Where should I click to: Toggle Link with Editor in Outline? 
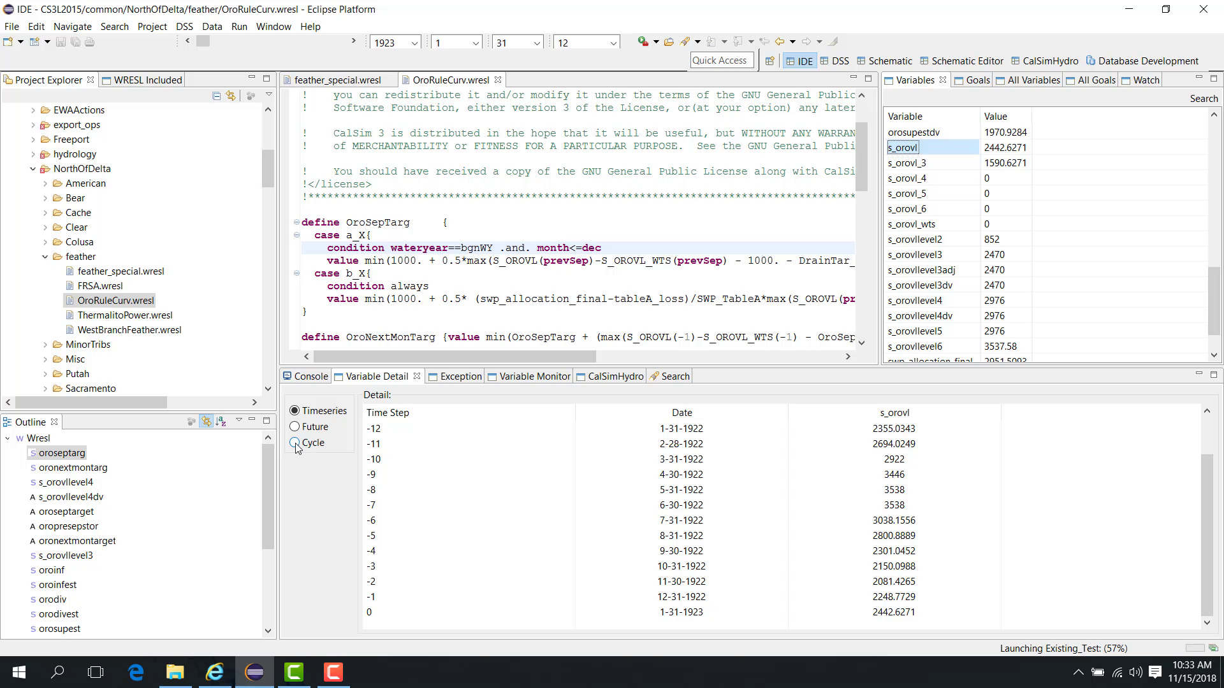[x=206, y=421]
